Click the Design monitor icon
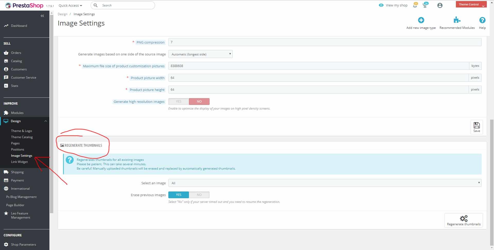Image resolution: width=494 pixels, height=250 pixels. [6, 121]
